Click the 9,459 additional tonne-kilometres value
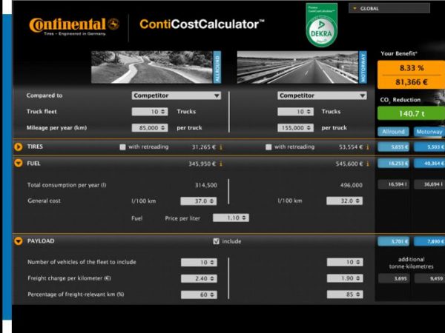445x333 pixels. 429,279
